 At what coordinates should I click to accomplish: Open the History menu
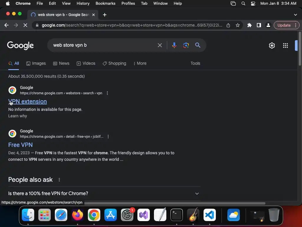point(83,4)
